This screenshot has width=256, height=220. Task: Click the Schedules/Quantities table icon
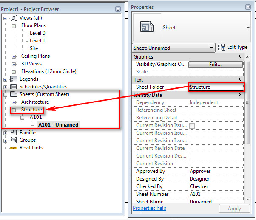click(14, 87)
